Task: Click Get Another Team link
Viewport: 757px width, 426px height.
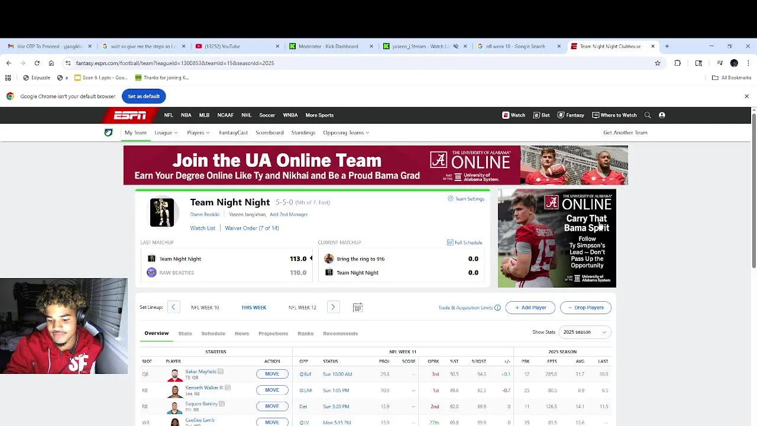Action: (x=625, y=133)
